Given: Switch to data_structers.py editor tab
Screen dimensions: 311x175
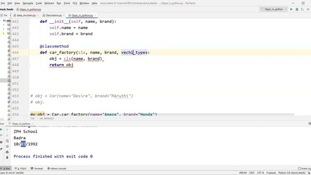Looking at the screenshot, I should 26,15.
